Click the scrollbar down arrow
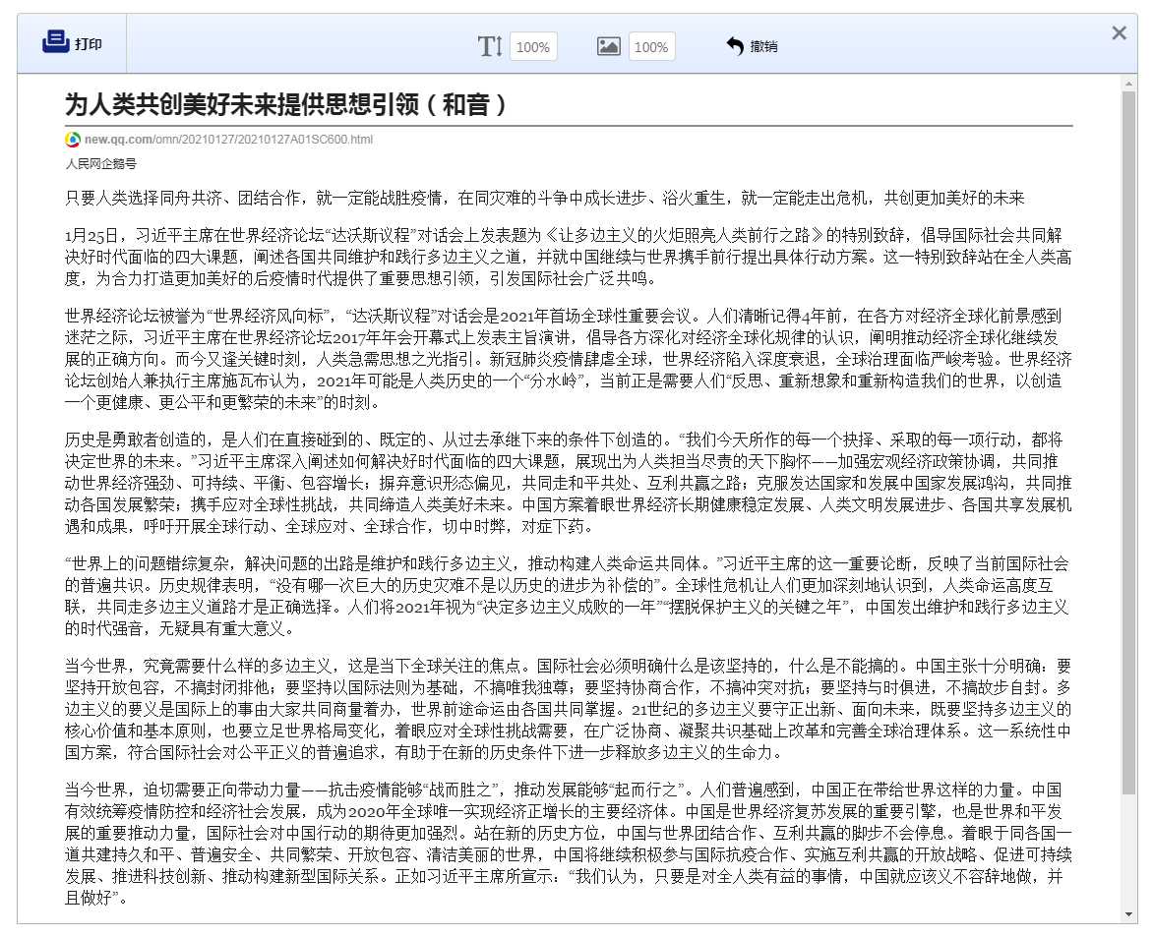Image resolution: width=1153 pixels, height=937 pixels. coord(1129,915)
